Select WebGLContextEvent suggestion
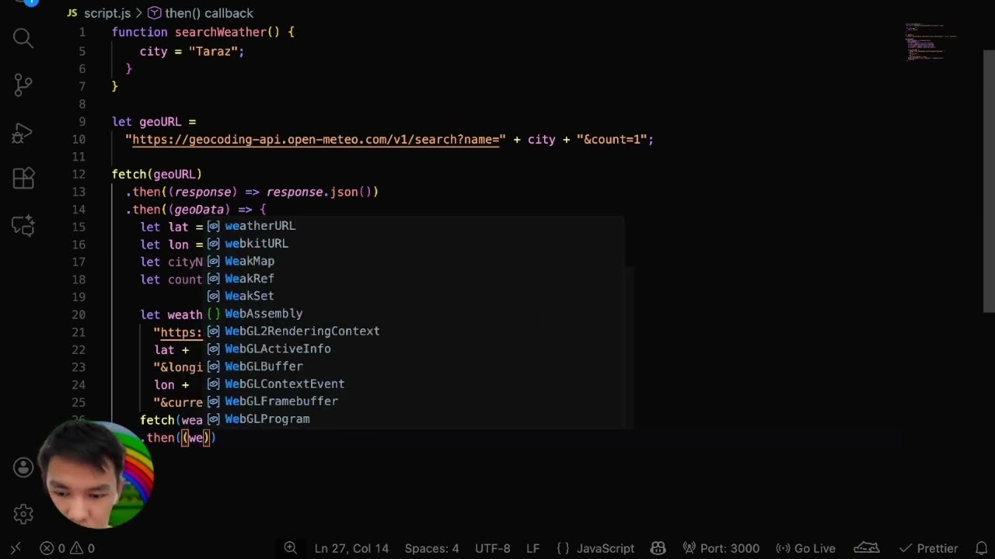Viewport: 995px width, 559px height. click(414, 384)
